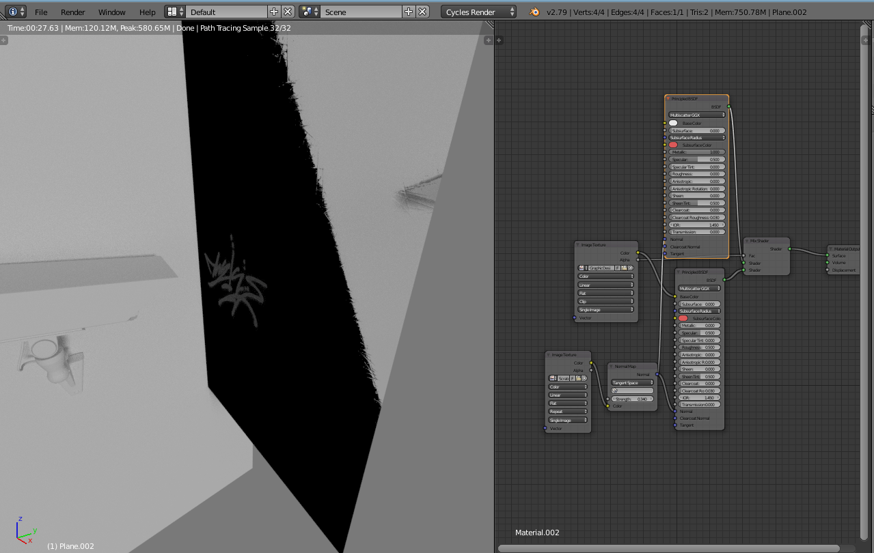Add a new screen layout with plus icon
This screenshot has height=553, width=874.
(x=274, y=12)
